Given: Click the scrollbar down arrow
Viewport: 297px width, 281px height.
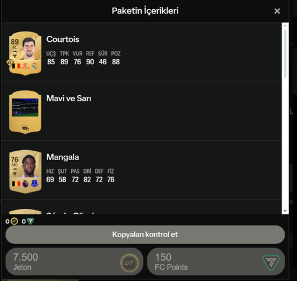Looking at the screenshot, I should click(285, 211).
